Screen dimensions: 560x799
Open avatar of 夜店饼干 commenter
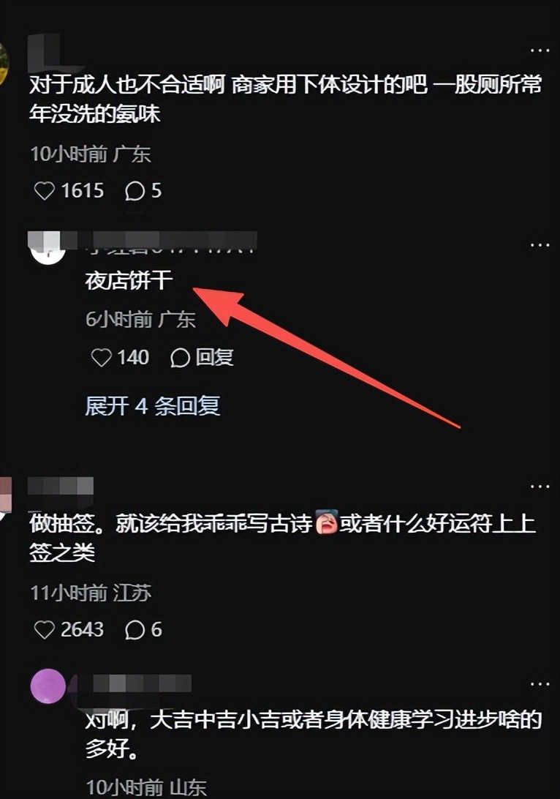click(48, 247)
